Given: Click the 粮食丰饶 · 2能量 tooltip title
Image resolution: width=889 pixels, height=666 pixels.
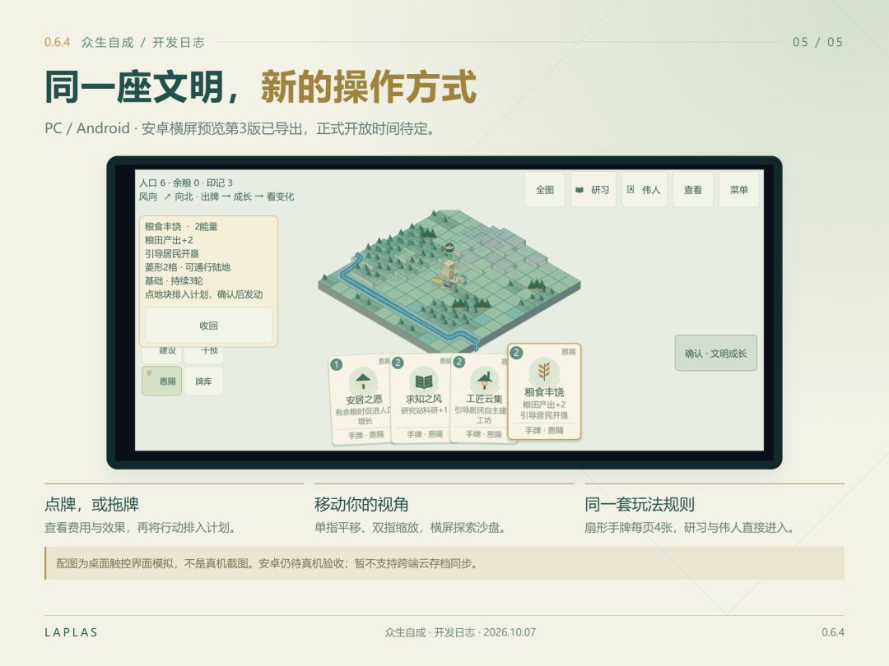Looking at the screenshot, I should click(181, 227).
